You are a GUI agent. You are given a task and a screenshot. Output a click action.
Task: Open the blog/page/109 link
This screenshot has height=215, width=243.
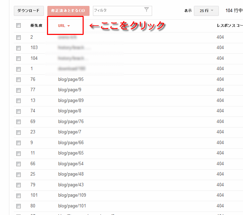[72, 195]
